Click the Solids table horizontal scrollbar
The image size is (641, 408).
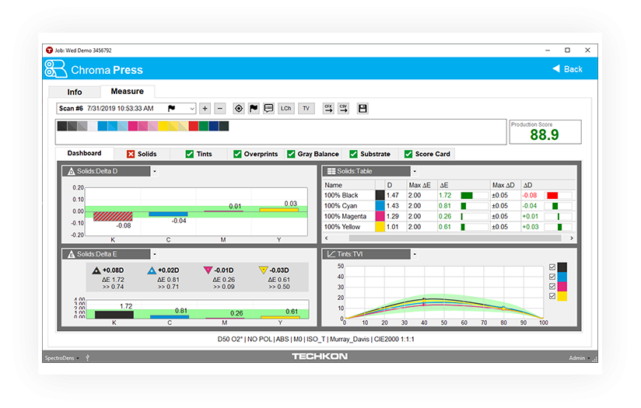[447, 238]
